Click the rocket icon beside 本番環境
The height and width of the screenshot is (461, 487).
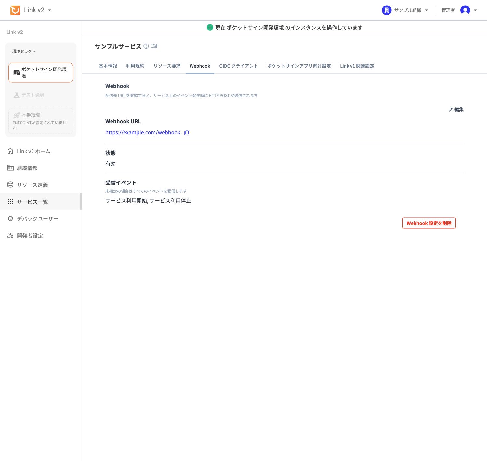click(17, 115)
